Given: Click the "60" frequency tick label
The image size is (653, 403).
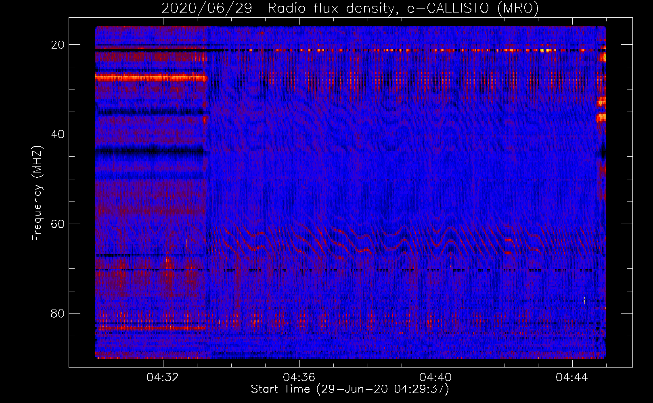Looking at the screenshot, I should [x=58, y=224].
